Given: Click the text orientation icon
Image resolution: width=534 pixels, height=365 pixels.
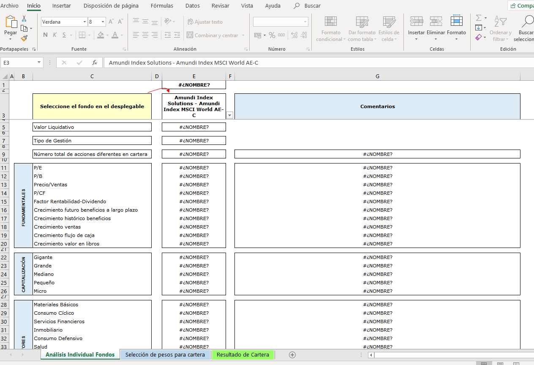Looking at the screenshot, I should pyautogui.click(x=168, y=22).
